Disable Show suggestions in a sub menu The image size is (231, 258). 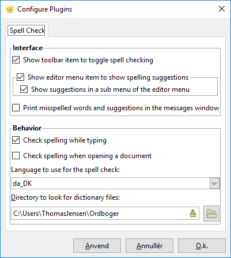[24, 89]
